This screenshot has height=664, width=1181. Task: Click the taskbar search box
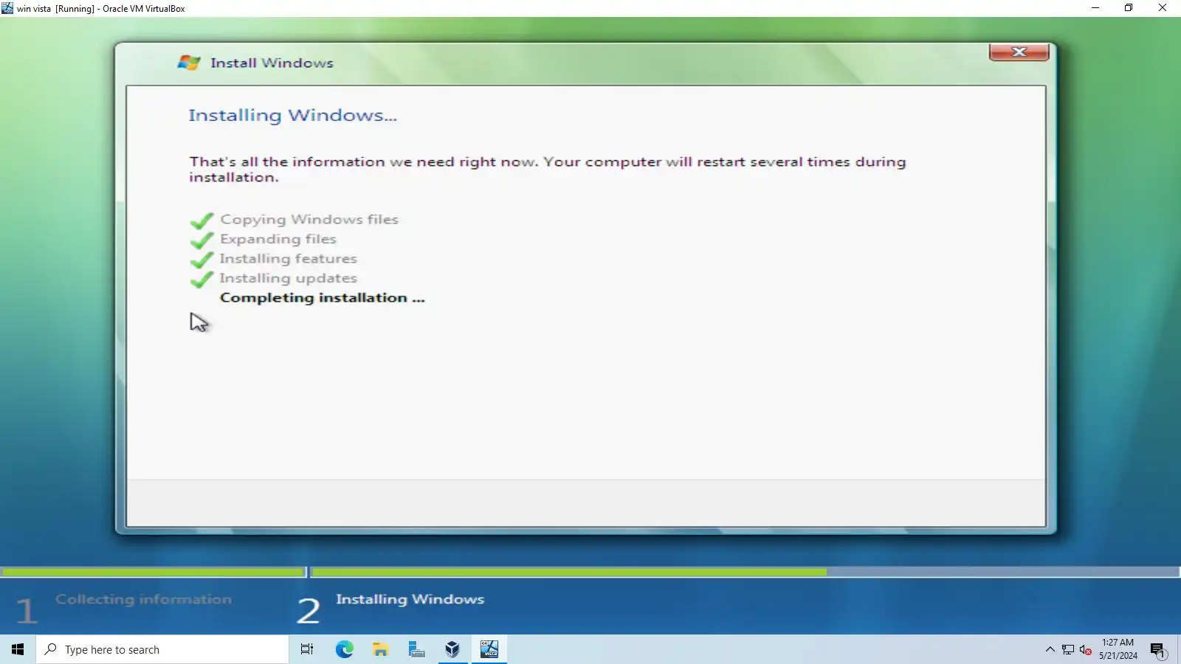(162, 649)
